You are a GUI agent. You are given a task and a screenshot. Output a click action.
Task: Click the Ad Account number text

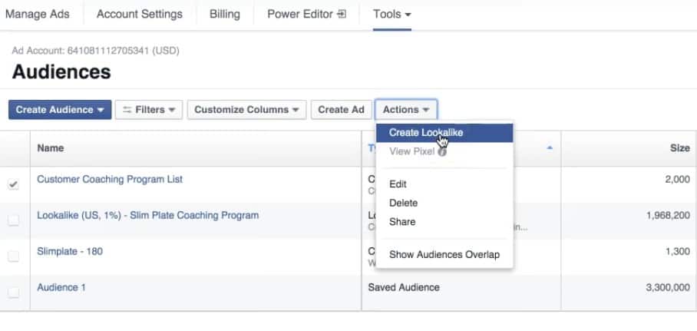(96, 51)
